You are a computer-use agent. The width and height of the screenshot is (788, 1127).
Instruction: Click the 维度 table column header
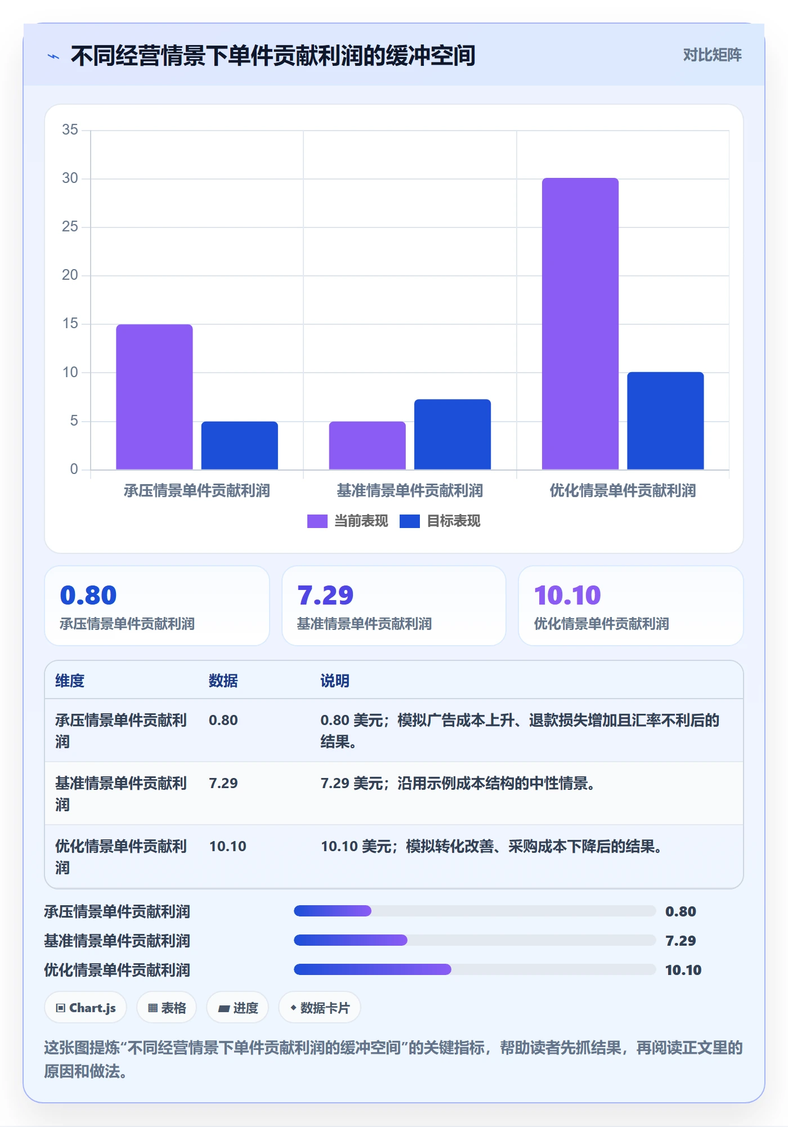[70, 681]
